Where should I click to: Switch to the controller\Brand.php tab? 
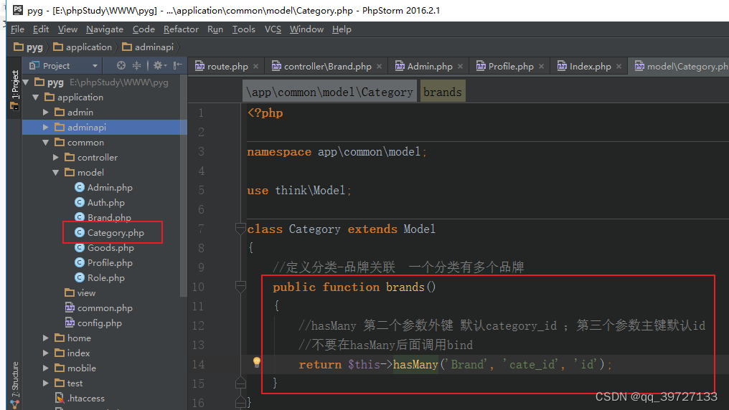[x=327, y=67]
